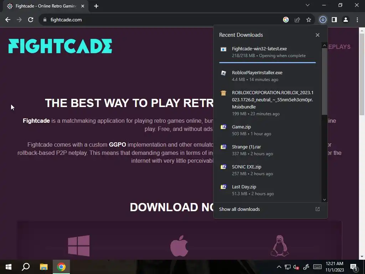Open RobloxPlayerInstaller.exe from downloads

(x=267, y=76)
